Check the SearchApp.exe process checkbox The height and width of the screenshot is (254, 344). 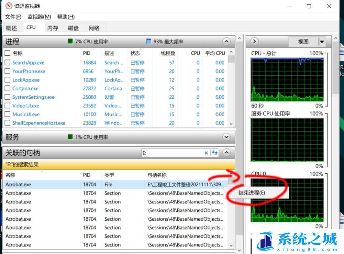point(7,63)
